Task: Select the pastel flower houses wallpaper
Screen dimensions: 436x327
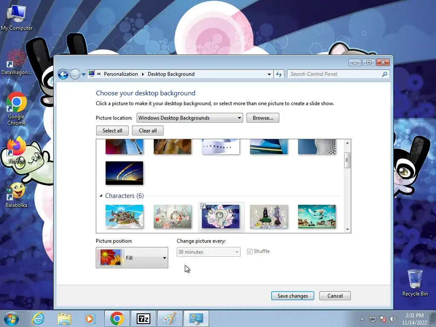Action: [x=172, y=216]
